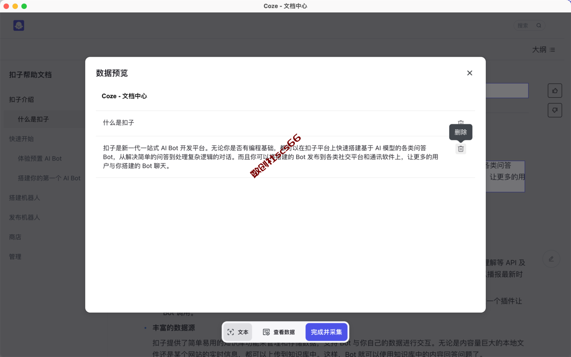Image resolution: width=571 pixels, height=357 pixels.
Task: Click the 扣子帮助文档 sidebar heading
Action: pyautogui.click(x=30, y=75)
